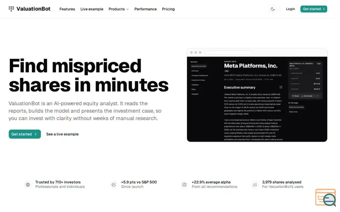The height and width of the screenshot is (212, 340).
Task: Click the gauge icon beside +5.9 pts
Action: tap(113, 184)
